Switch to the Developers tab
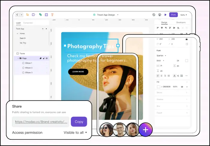The height and width of the screenshot is (146, 210). coord(181,23)
